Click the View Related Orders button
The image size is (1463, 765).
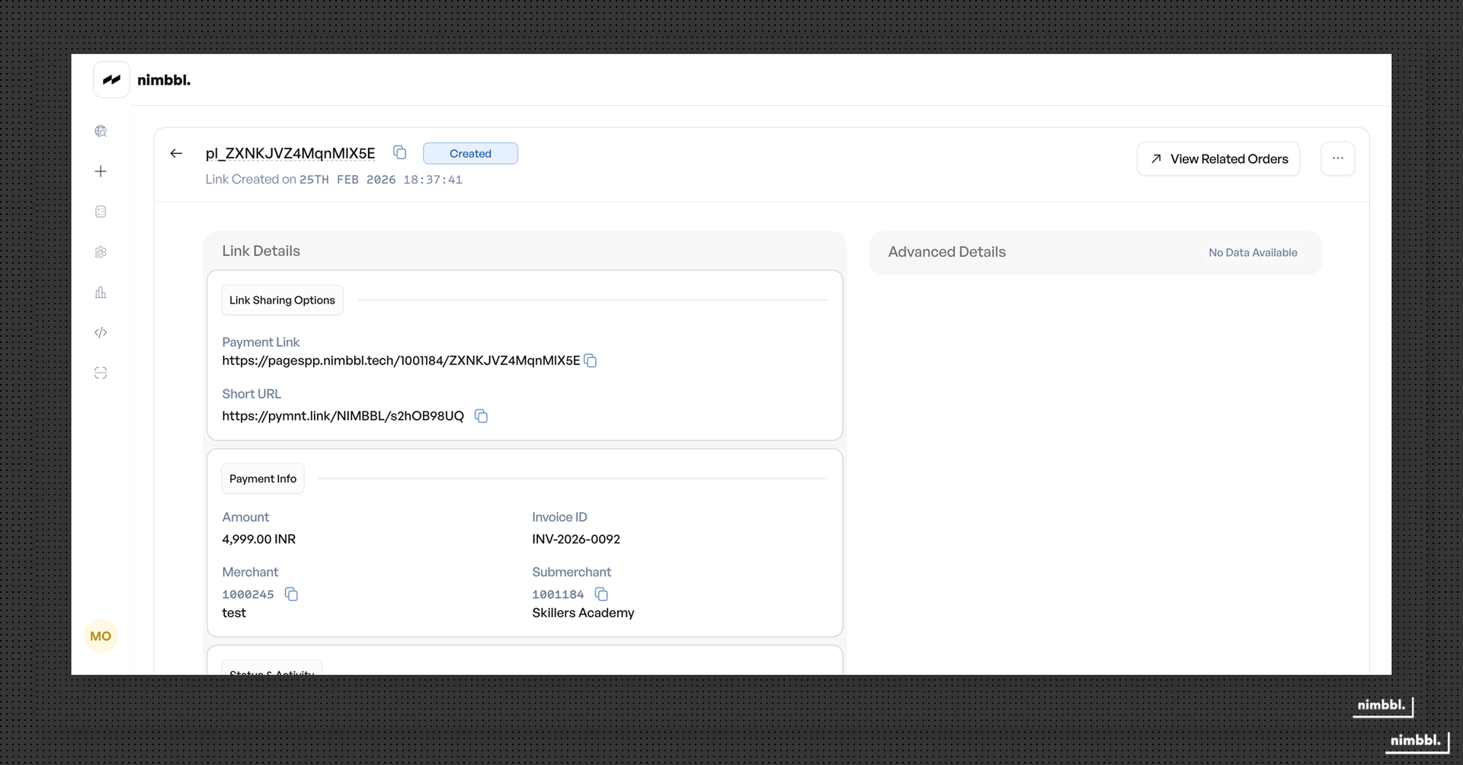coord(1218,158)
